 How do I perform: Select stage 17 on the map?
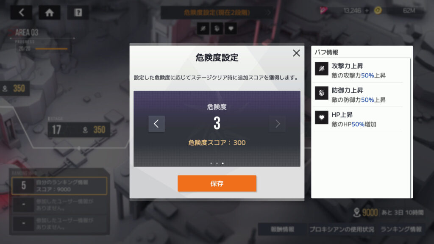79,130
